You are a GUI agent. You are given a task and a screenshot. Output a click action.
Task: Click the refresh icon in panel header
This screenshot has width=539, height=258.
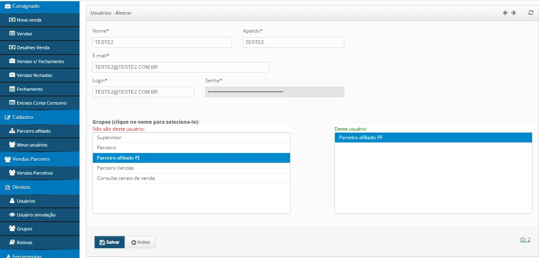coord(530,13)
